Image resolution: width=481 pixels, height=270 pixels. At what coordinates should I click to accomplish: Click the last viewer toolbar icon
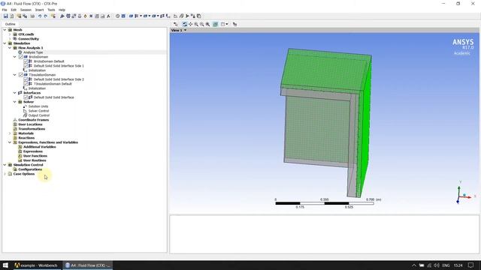(x=234, y=24)
